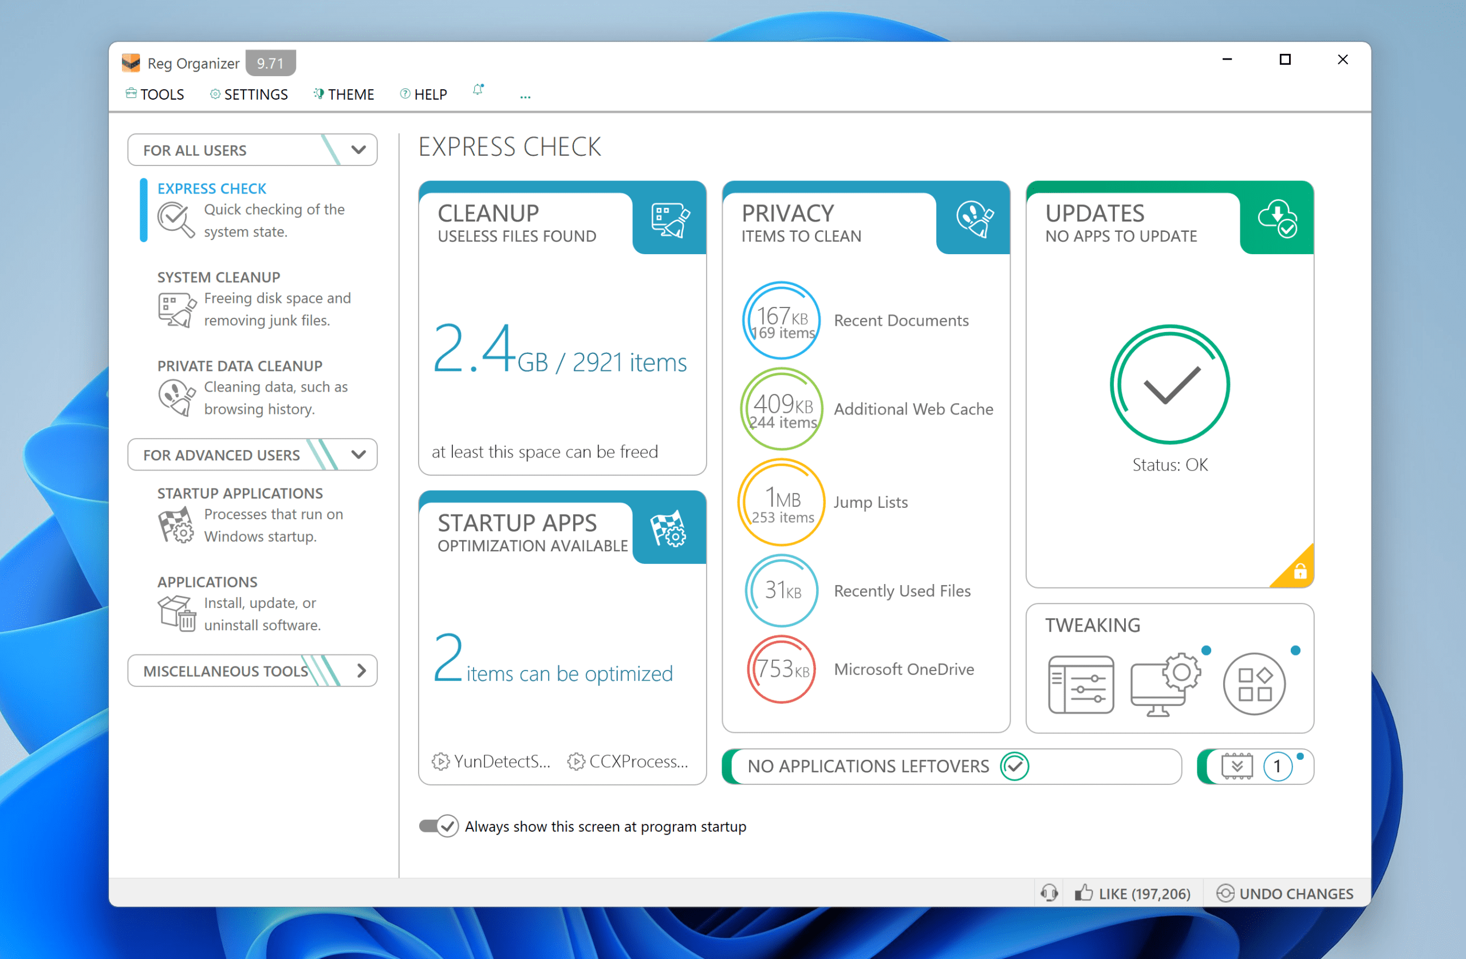Viewport: 1466px width, 959px height.
Task: Click the YunDetectS startup item gear icon
Action: coord(440,762)
